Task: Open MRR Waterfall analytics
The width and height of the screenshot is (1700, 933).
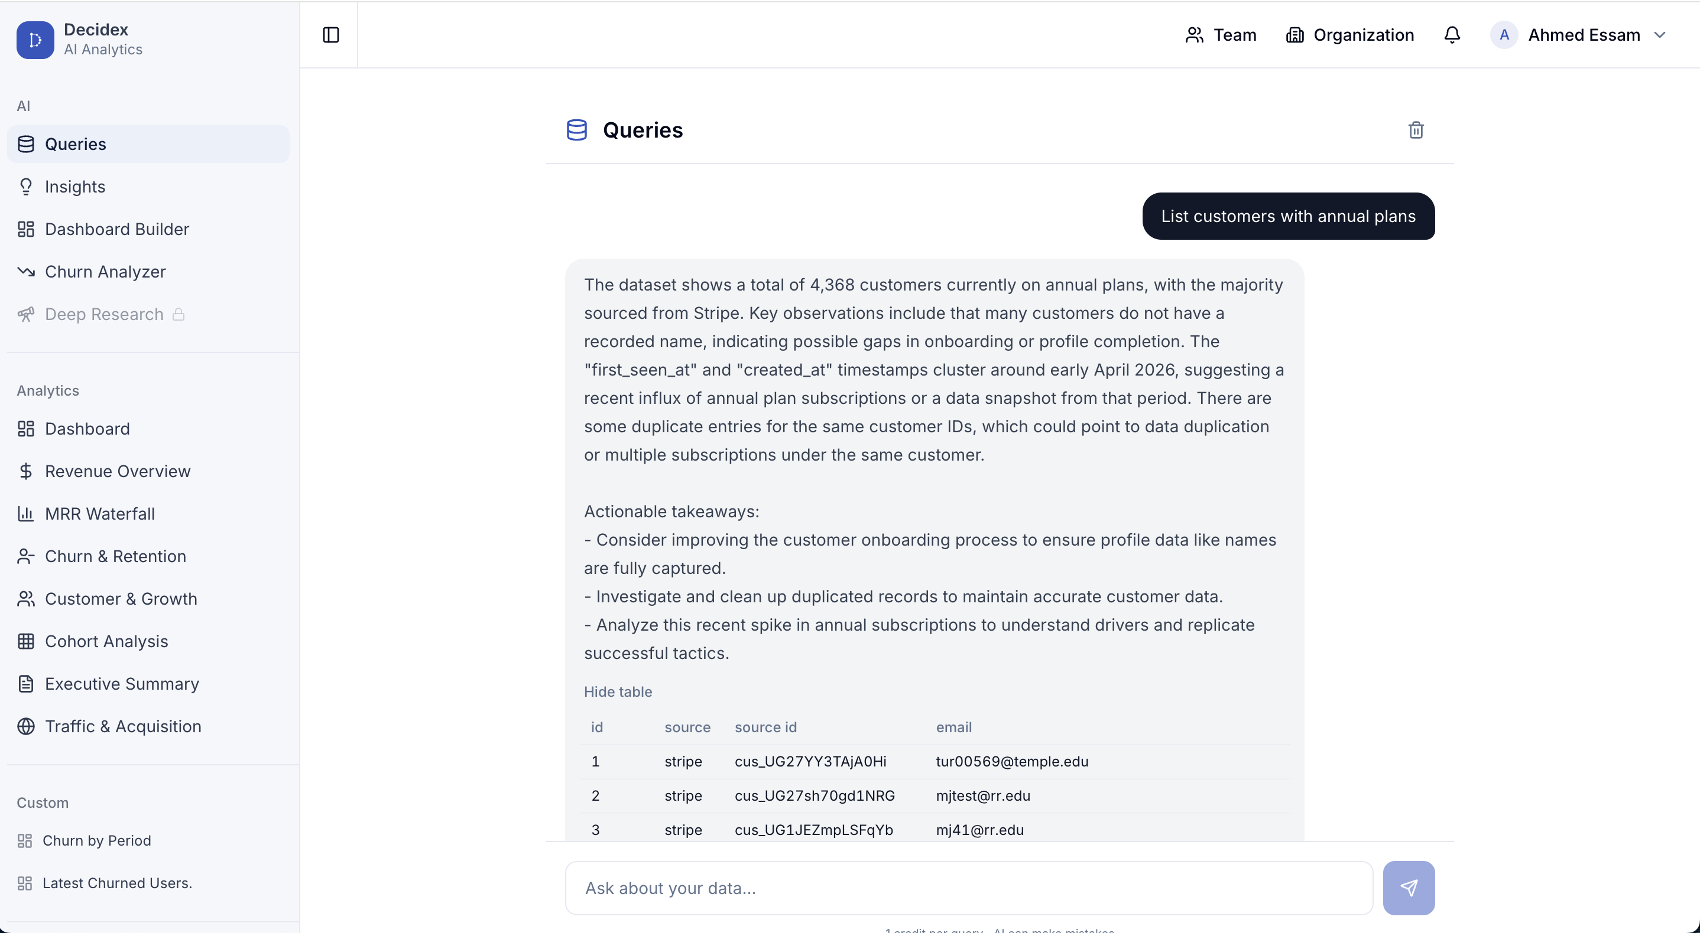Action: click(x=100, y=514)
